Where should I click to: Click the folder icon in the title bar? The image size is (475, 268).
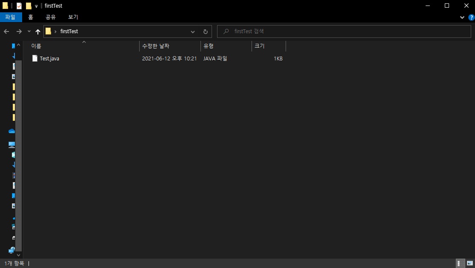point(5,6)
